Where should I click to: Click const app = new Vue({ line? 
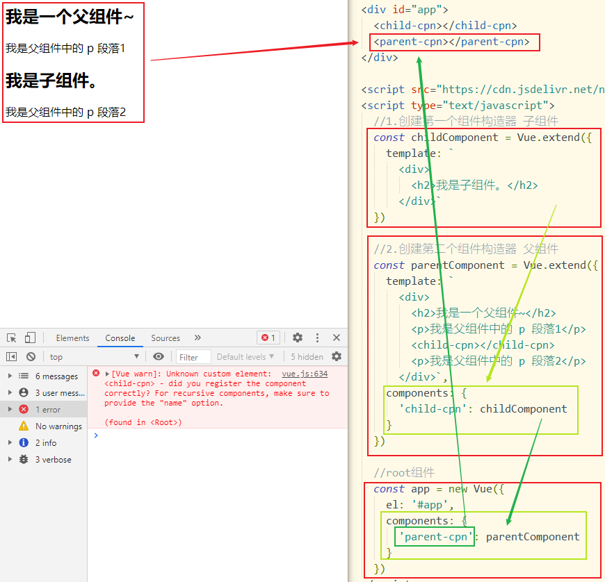pyautogui.click(x=439, y=489)
